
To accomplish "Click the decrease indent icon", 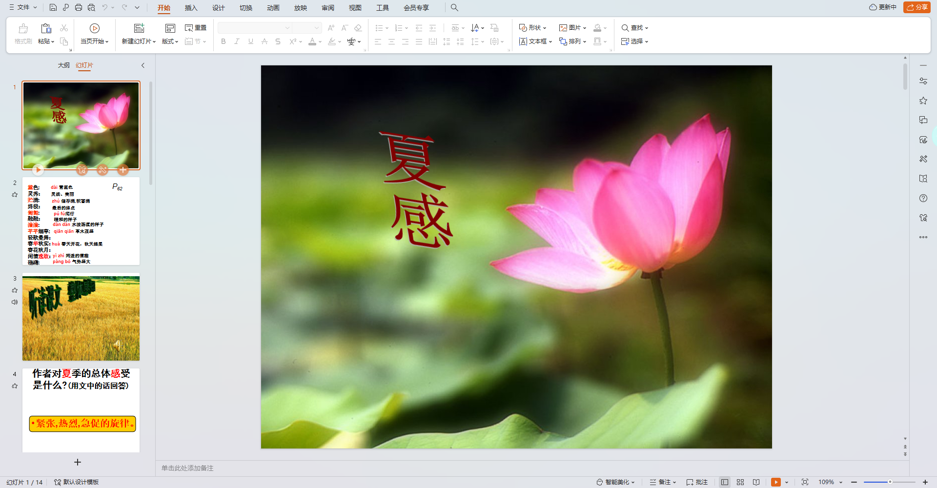I will pyautogui.click(x=419, y=28).
